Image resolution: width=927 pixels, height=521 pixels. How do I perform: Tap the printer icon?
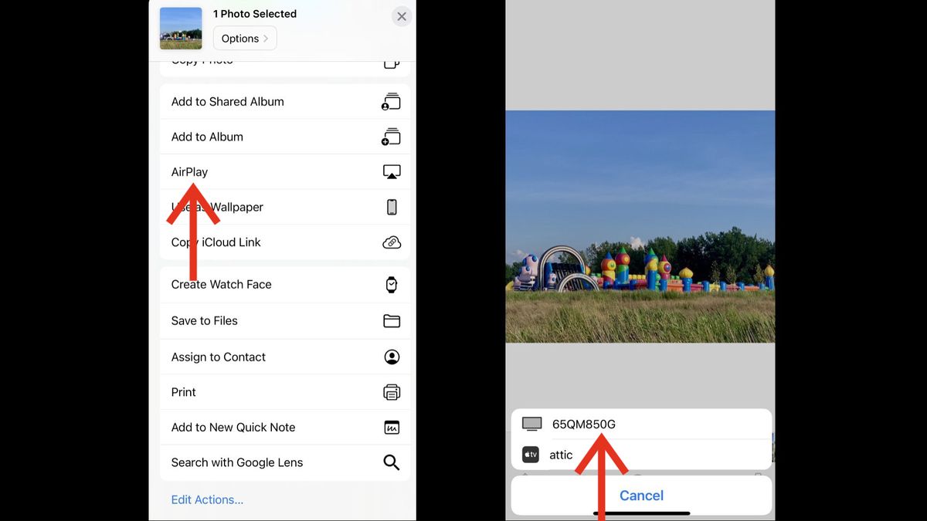coord(392,392)
